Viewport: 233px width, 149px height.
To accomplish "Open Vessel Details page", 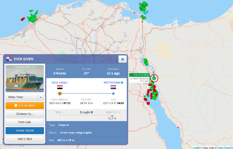I will click(25, 130).
